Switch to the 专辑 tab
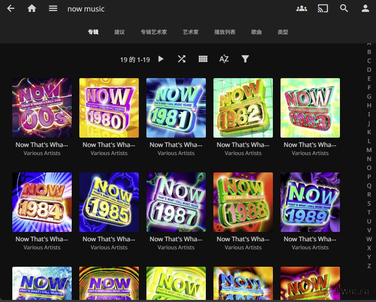The width and height of the screenshot is (376, 302). [93, 32]
